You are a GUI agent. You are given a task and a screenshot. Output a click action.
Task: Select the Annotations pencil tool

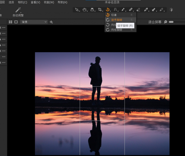[x=161, y=9]
